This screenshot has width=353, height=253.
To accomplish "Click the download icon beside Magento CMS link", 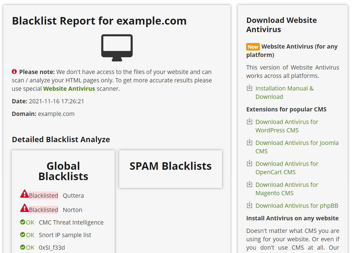I will point(249,185).
